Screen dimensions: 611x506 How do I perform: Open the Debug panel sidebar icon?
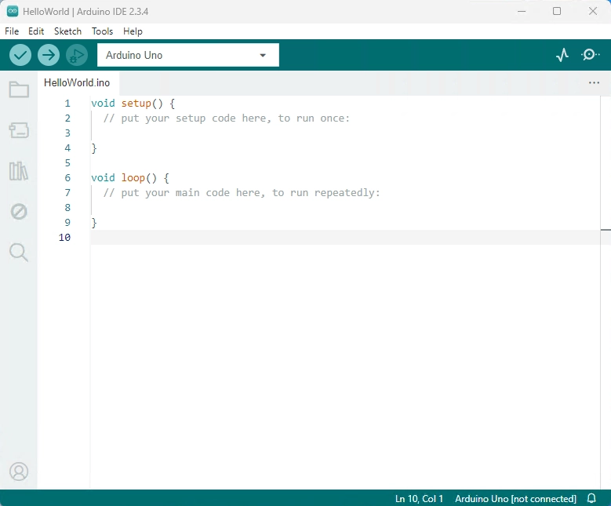pos(19,212)
